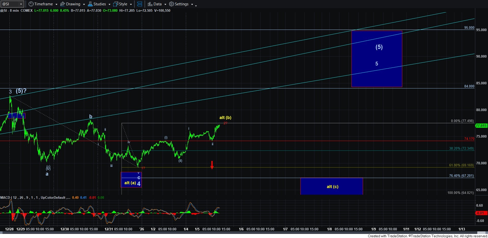Viewport: 488px width, 238px height.
Task: Click the Settings gear icon
Action: click(x=172, y=4)
